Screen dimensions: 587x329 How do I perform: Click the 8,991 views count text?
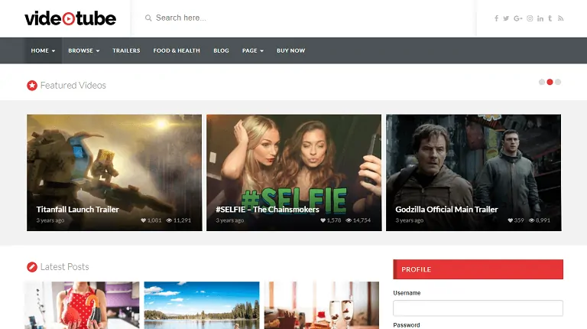point(543,220)
